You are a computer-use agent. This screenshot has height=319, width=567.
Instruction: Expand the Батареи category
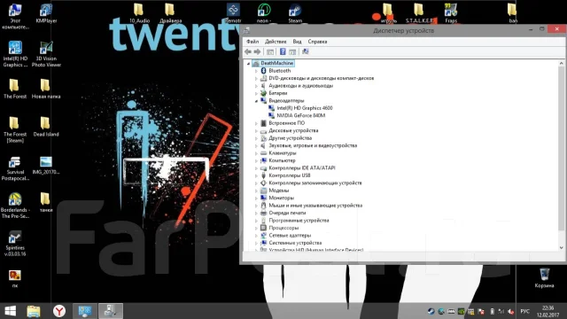[256, 93]
